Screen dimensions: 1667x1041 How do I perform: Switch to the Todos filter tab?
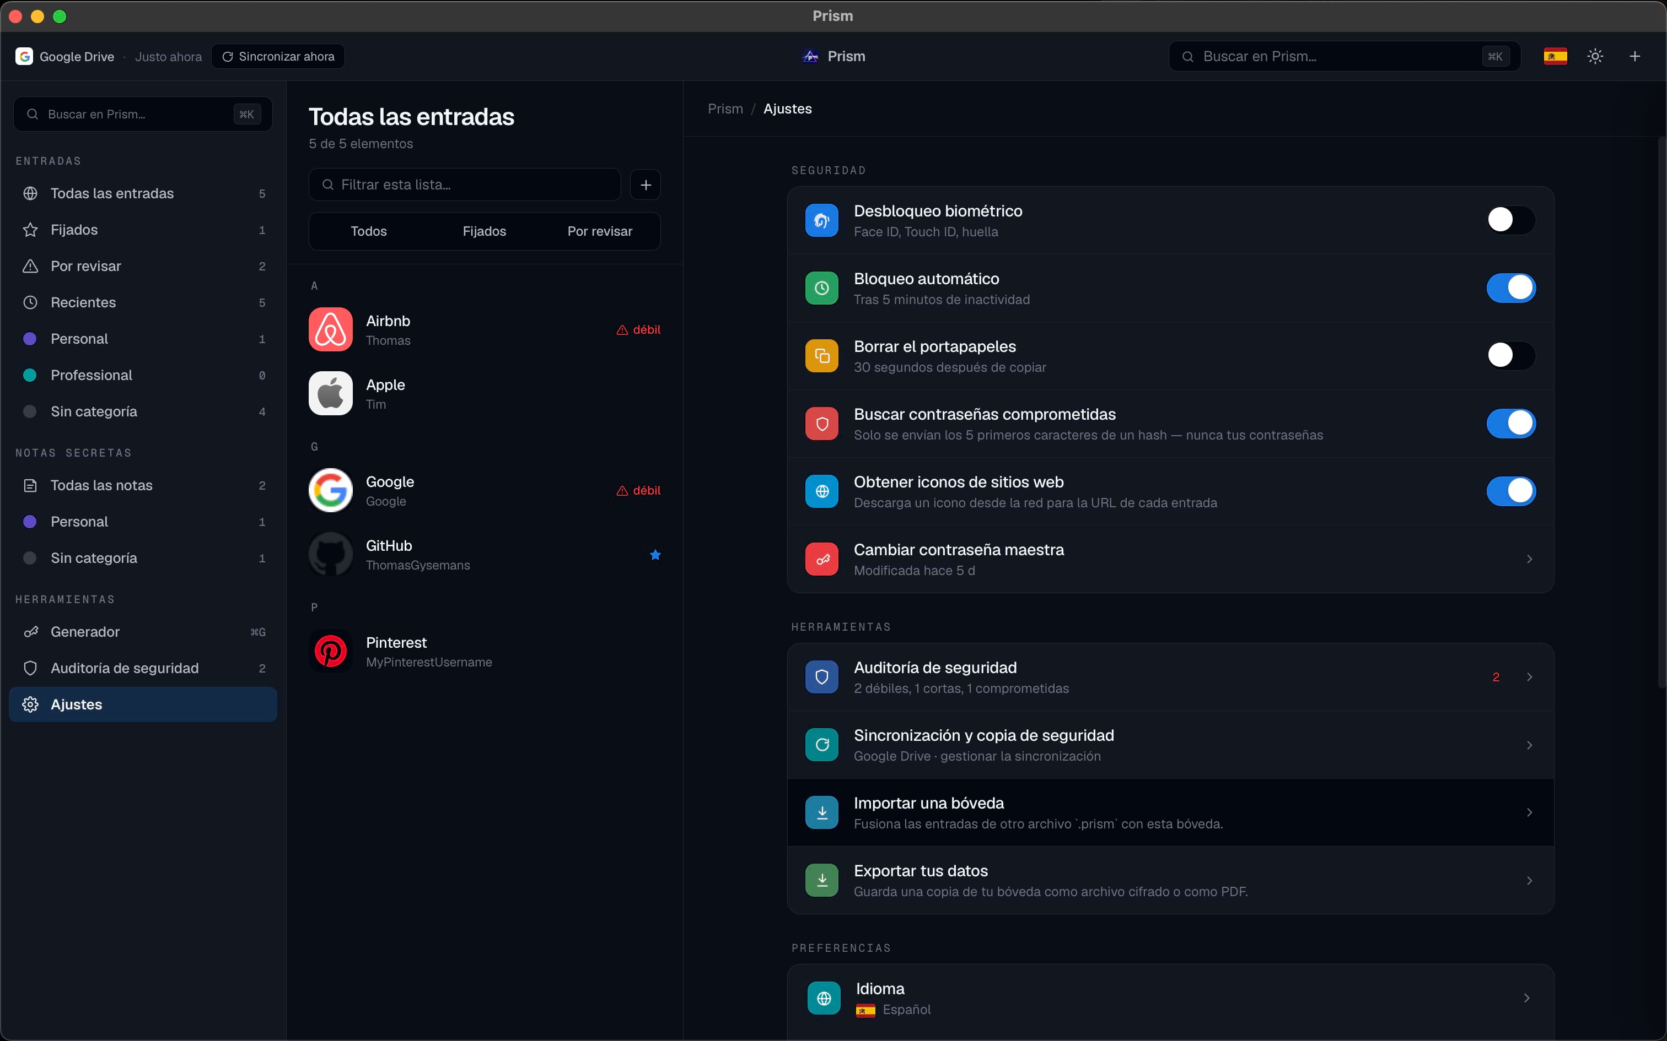(369, 231)
